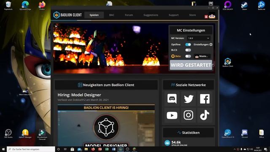
Task: Open the YouTube social link
Action: pos(172,115)
